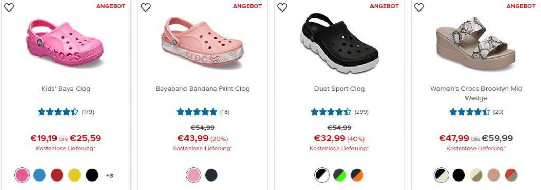The height and width of the screenshot is (190, 541).
Task: Select navy swatch for Bayaband Bandana Clog
Action: click(x=211, y=175)
